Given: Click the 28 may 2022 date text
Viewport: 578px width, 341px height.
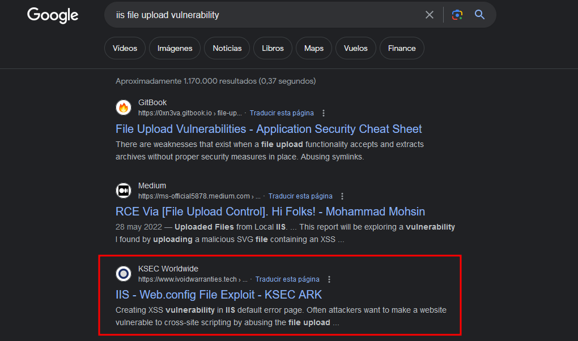Looking at the screenshot, I should (x=139, y=227).
